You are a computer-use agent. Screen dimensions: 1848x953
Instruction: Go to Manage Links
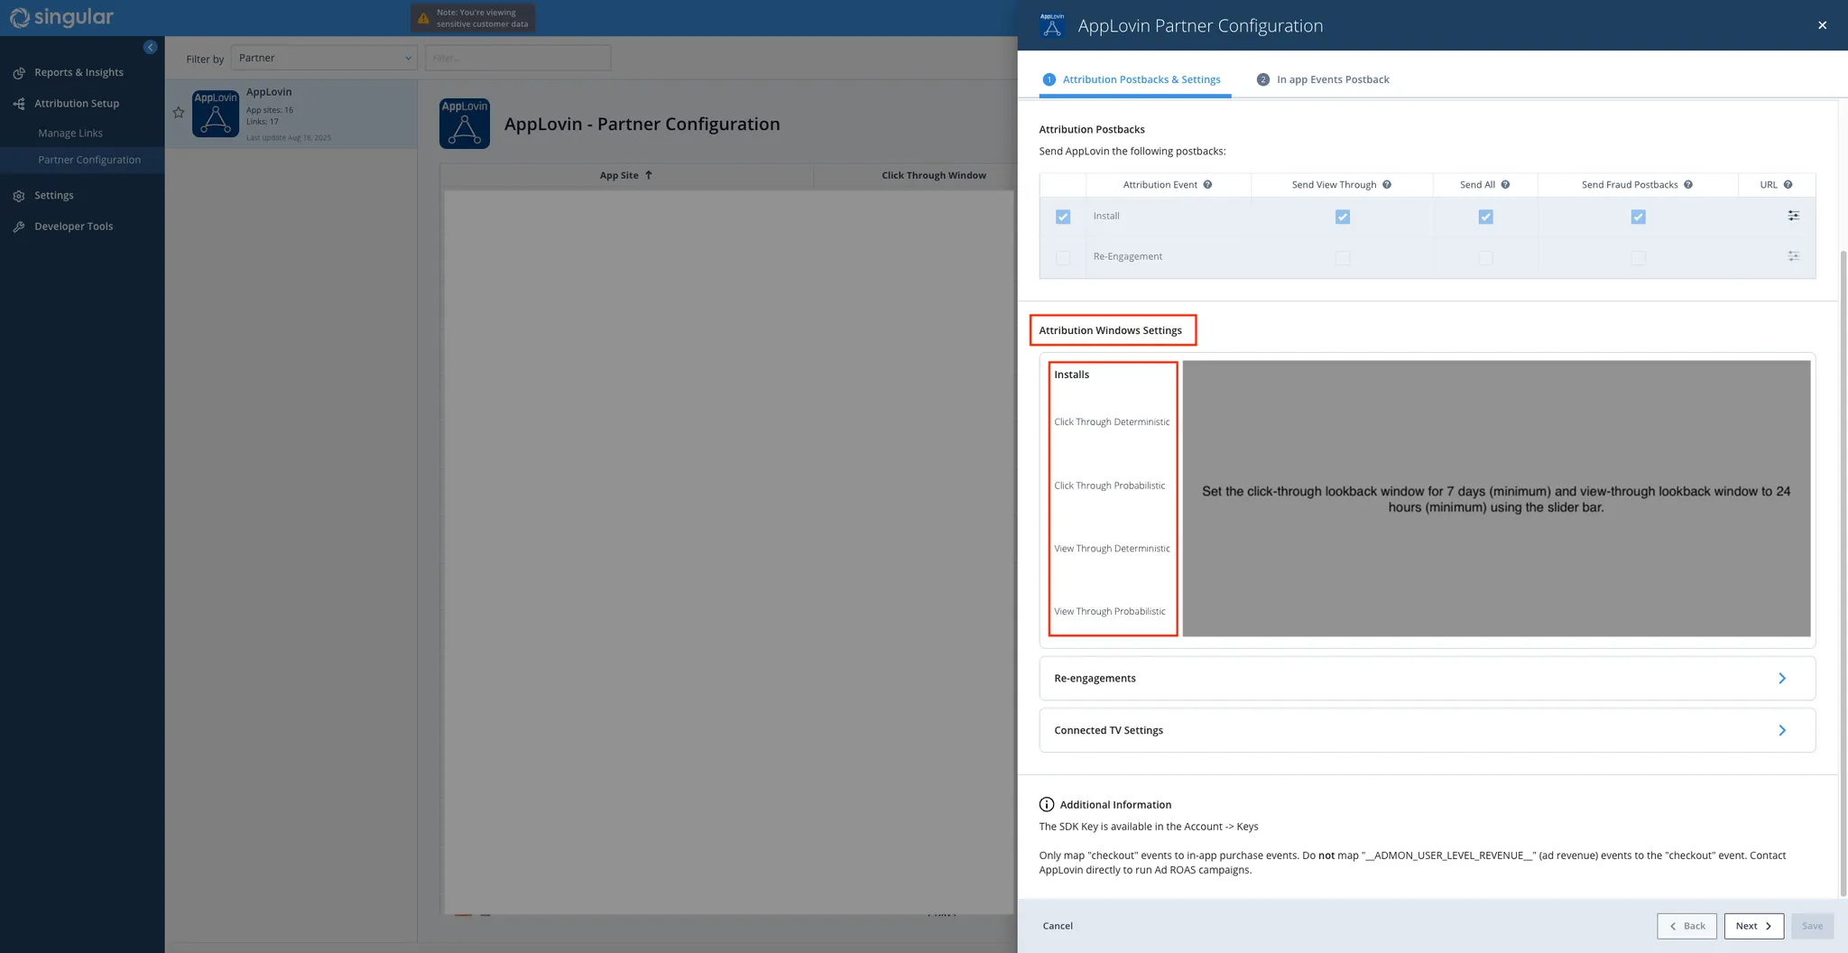click(70, 134)
